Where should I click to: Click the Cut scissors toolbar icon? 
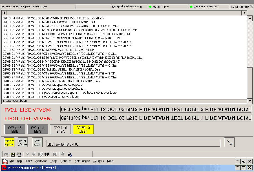(x=27, y=154)
